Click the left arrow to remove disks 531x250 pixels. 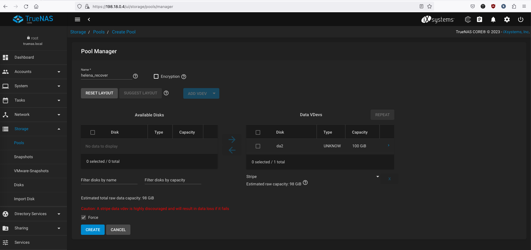point(232,150)
